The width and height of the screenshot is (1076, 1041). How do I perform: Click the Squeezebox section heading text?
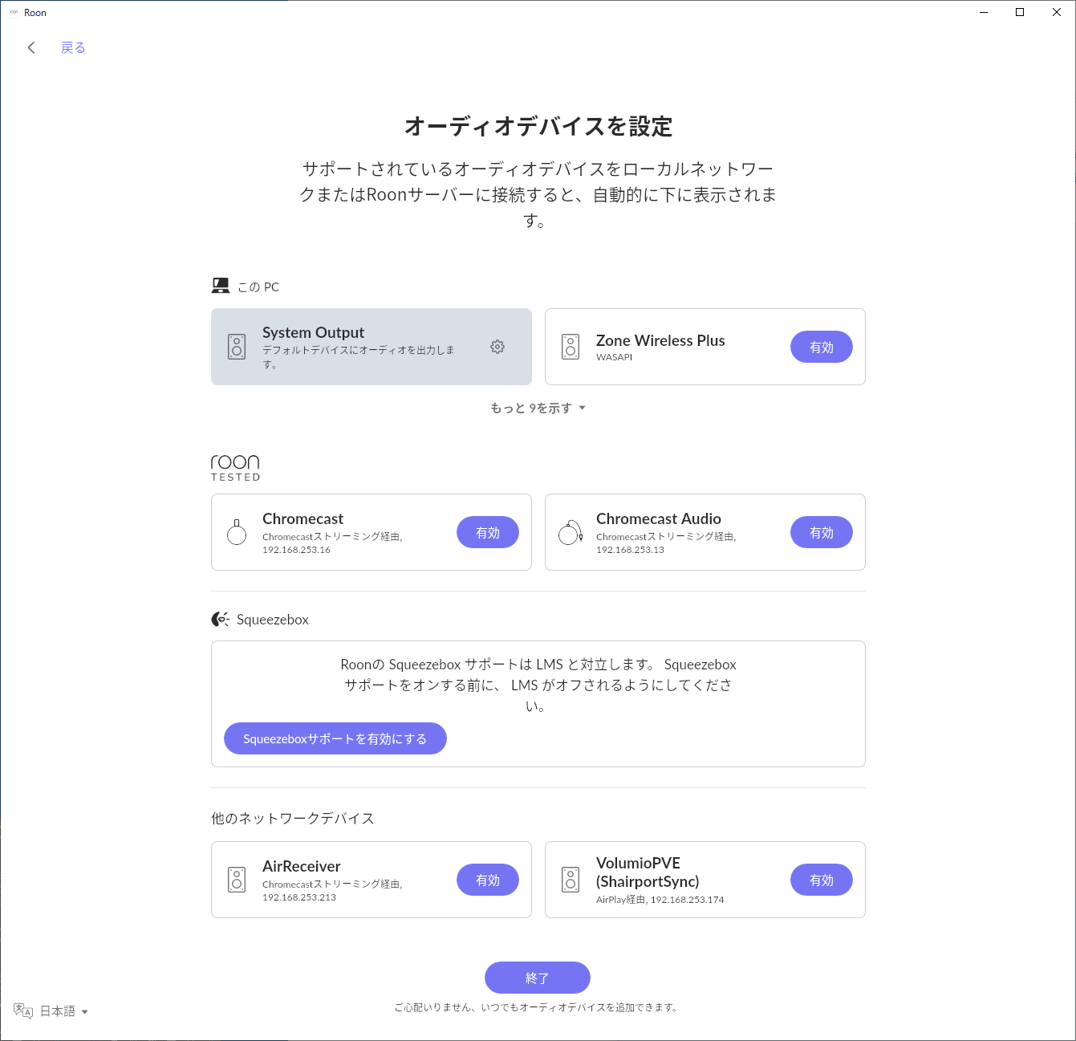click(x=273, y=619)
